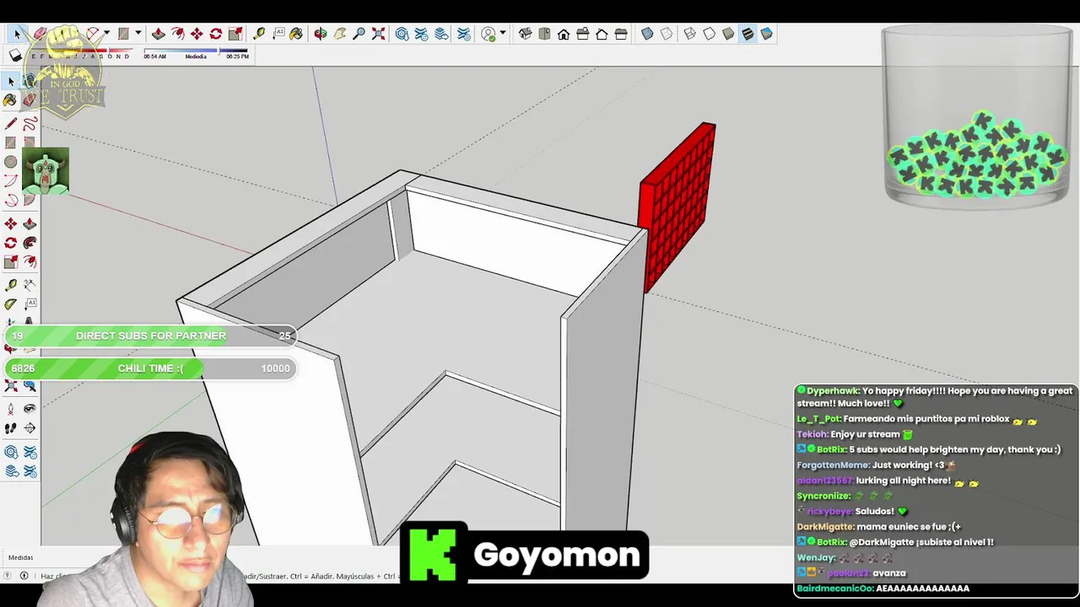Choose the Offset tool in top toolbar
The height and width of the screenshot is (607, 1080).
click(177, 34)
